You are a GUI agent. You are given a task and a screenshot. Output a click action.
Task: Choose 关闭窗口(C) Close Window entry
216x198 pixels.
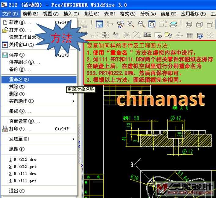pyautogui.click(x=39, y=44)
